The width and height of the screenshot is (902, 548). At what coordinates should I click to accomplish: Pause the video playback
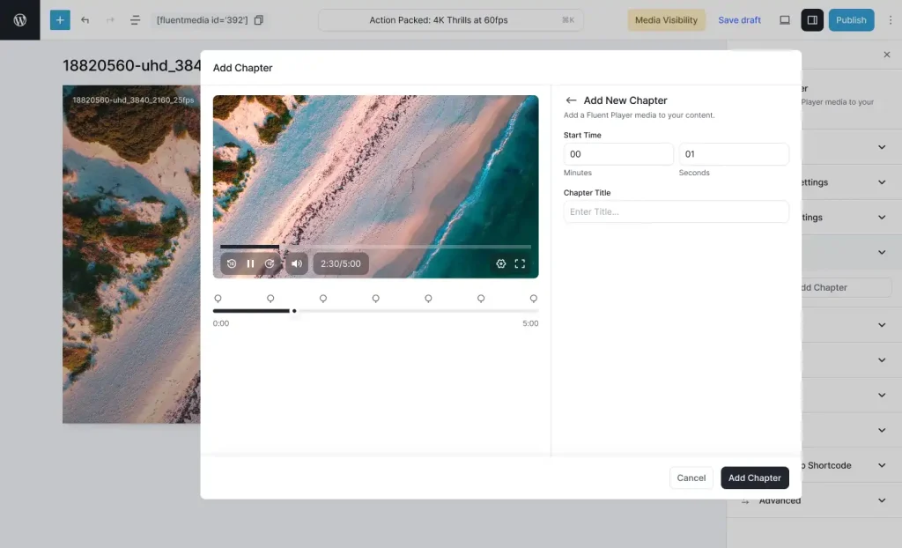[250, 263]
